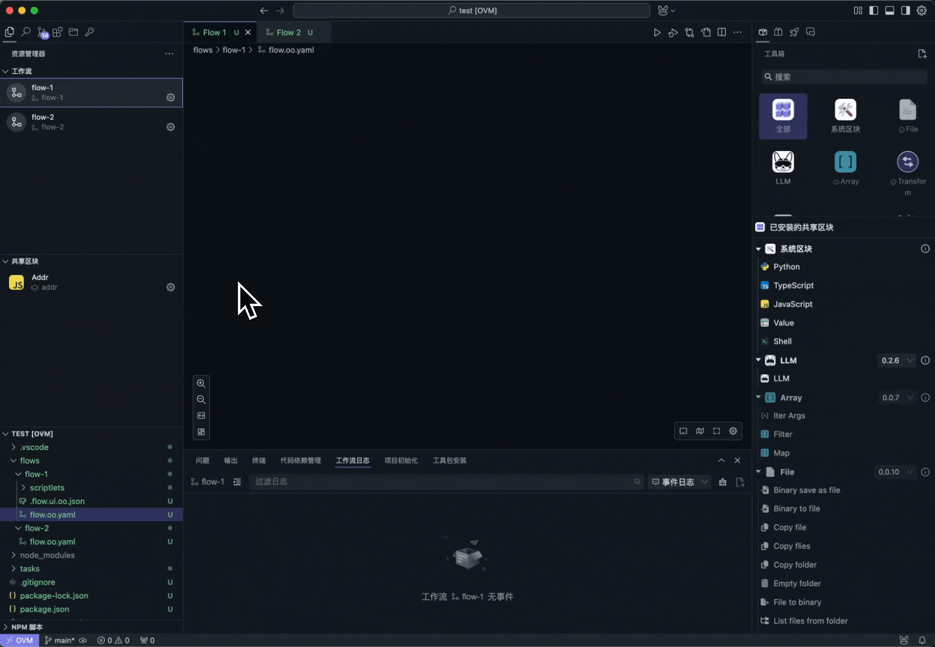Click the Run flow play icon
This screenshot has width=935, height=647.
pyautogui.click(x=657, y=32)
